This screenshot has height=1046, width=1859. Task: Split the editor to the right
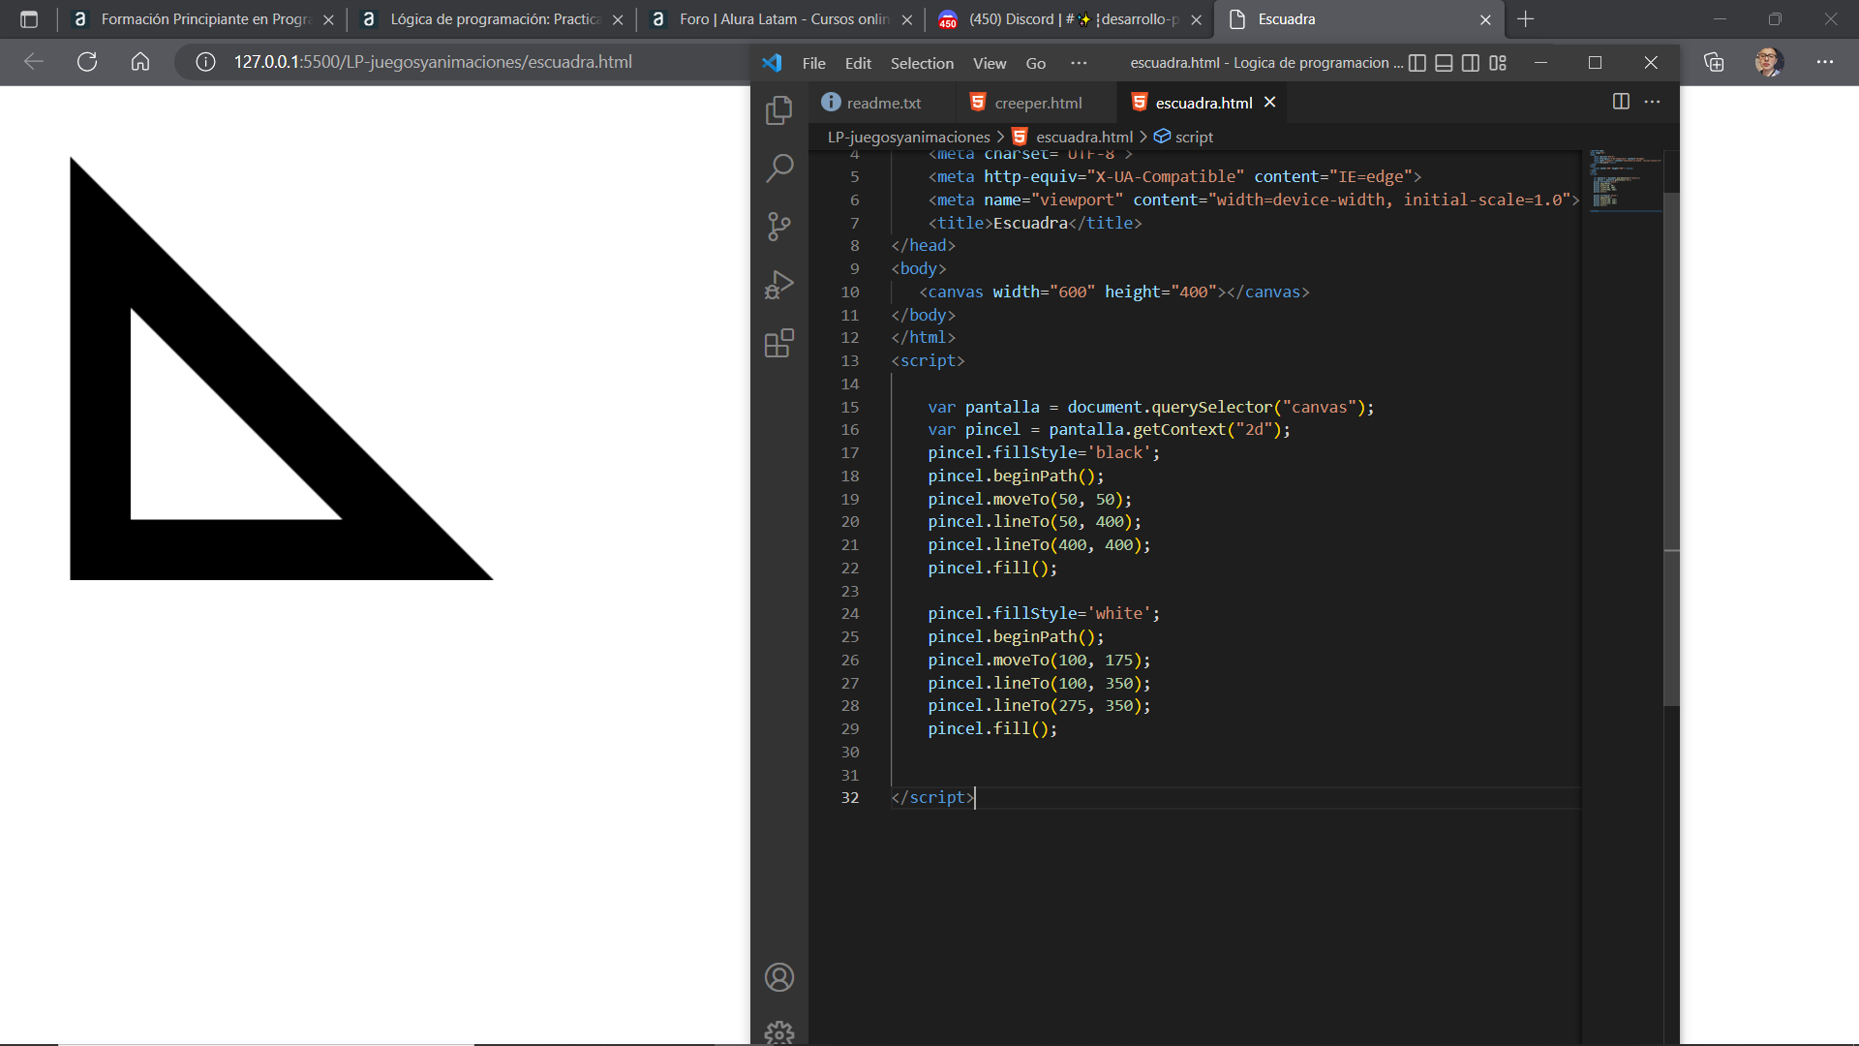tap(1621, 102)
